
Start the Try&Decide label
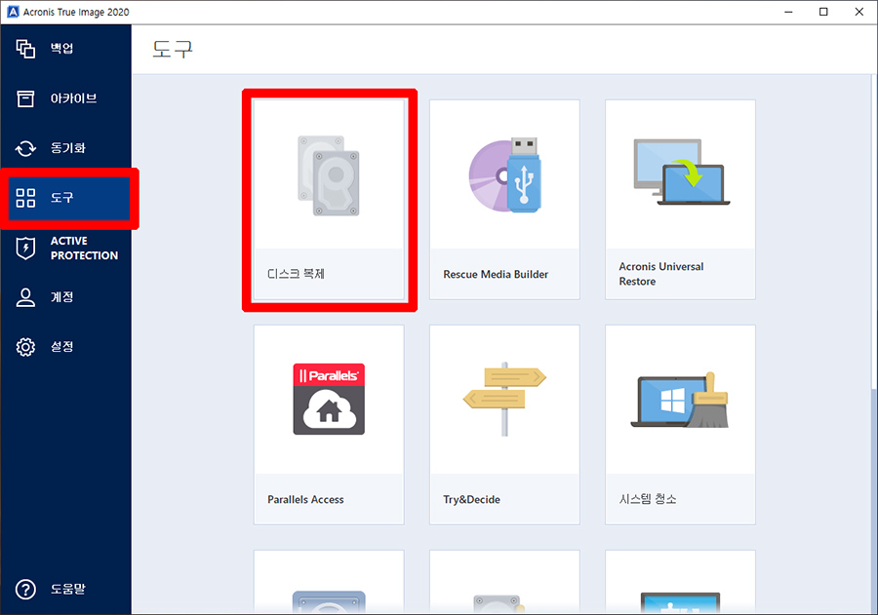point(471,499)
